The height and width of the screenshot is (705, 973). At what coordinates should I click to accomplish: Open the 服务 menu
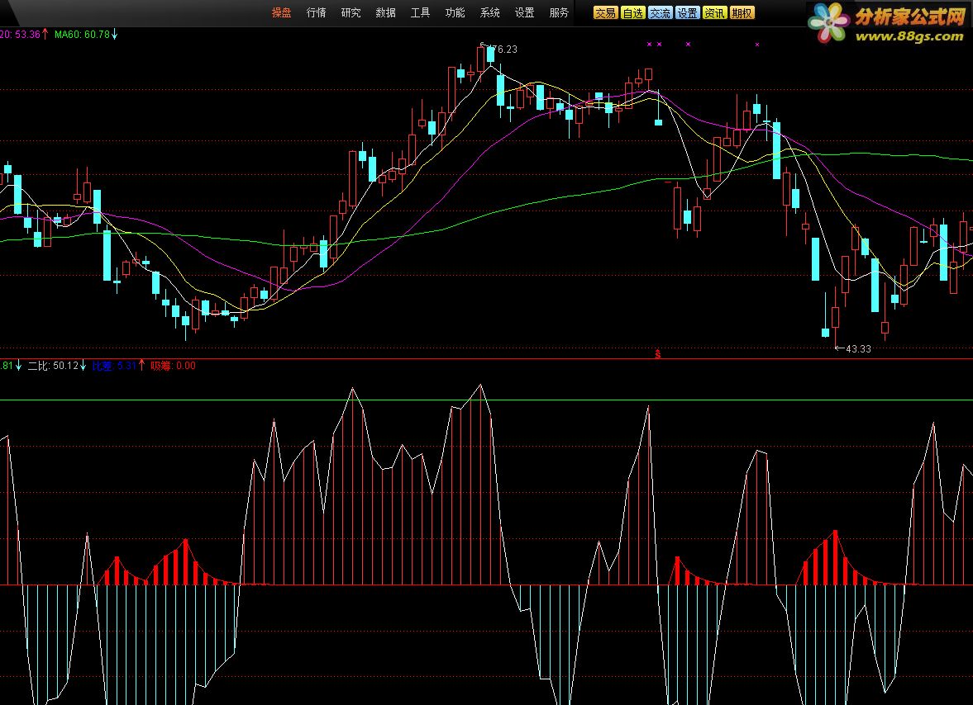[x=559, y=12]
